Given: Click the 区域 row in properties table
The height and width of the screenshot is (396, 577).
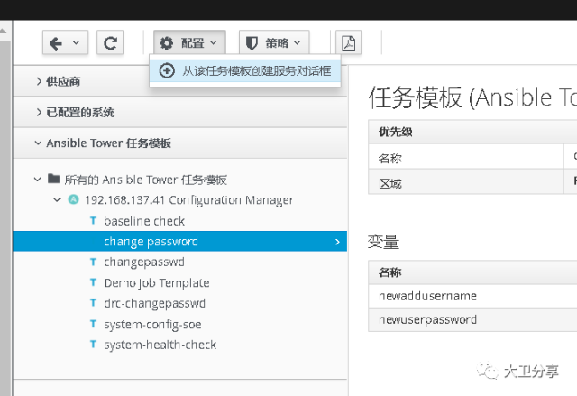Looking at the screenshot, I should (x=472, y=182).
